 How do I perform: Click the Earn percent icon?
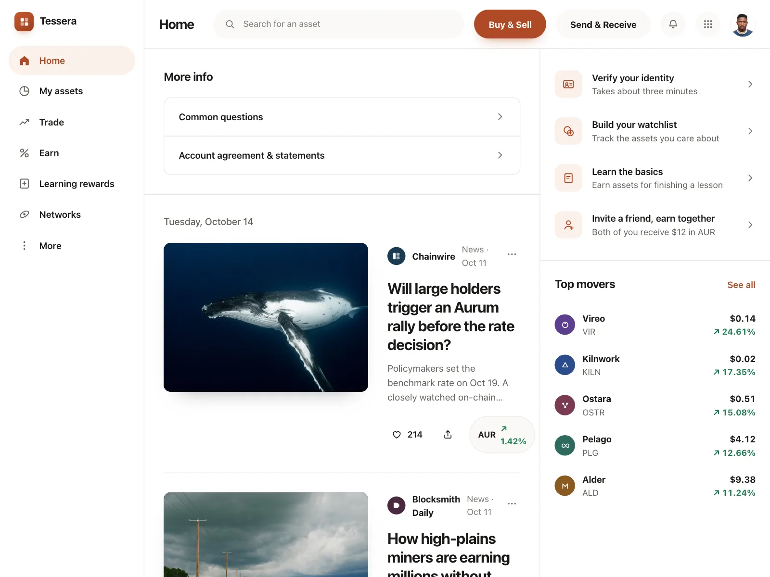pyautogui.click(x=24, y=153)
